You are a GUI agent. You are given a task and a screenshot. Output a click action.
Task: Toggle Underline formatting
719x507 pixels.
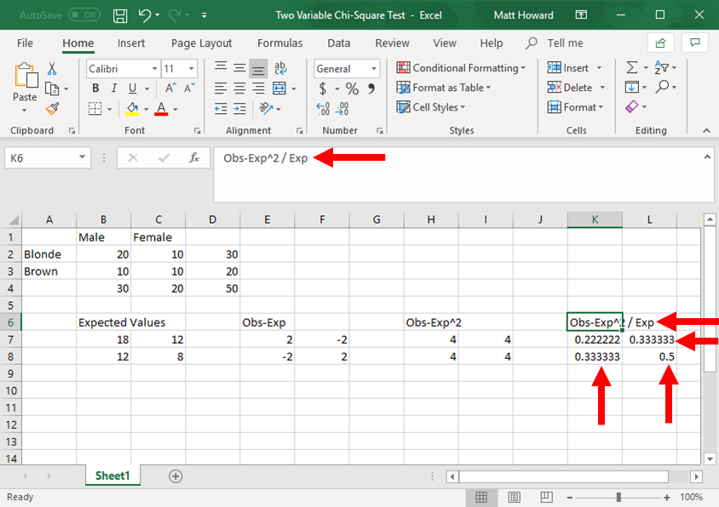coord(133,88)
